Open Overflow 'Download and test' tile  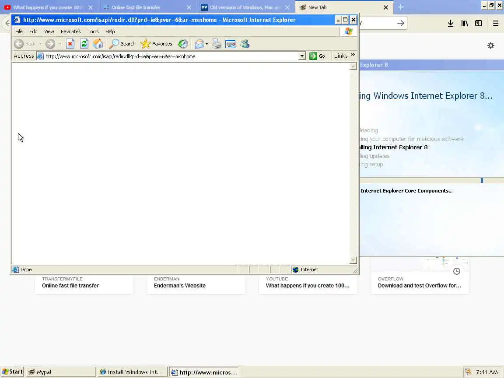420,276
